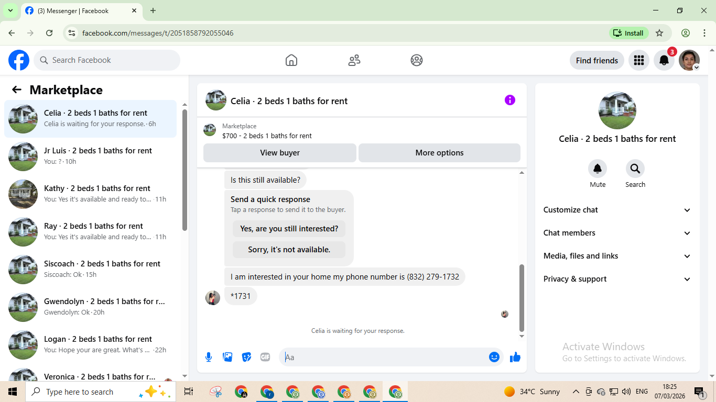Click the Windows taskbar search box
The height and width of the screenshot is (402, 716).
pos(100,392)
